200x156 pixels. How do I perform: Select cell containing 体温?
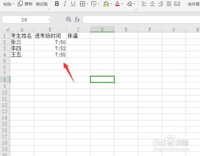(x=78, y=36)
